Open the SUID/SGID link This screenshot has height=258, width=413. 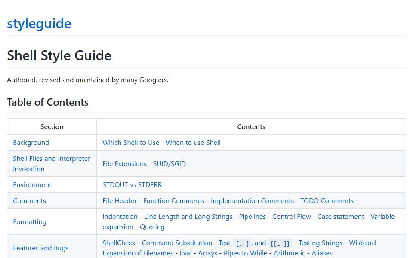click(x=170, y=164)
